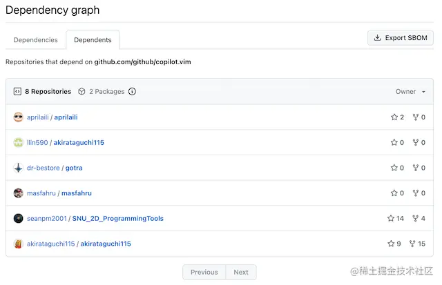The width and height of the screenshot is (442, 285).
Task: Click the download icon in Export SBOM
Action: click(378, 38)
